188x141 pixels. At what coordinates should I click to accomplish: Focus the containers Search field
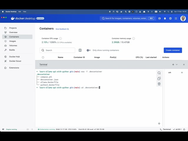pos(57,50)
